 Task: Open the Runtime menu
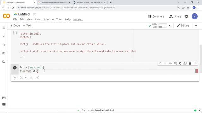pyautogui.click(x=49, y=19)
